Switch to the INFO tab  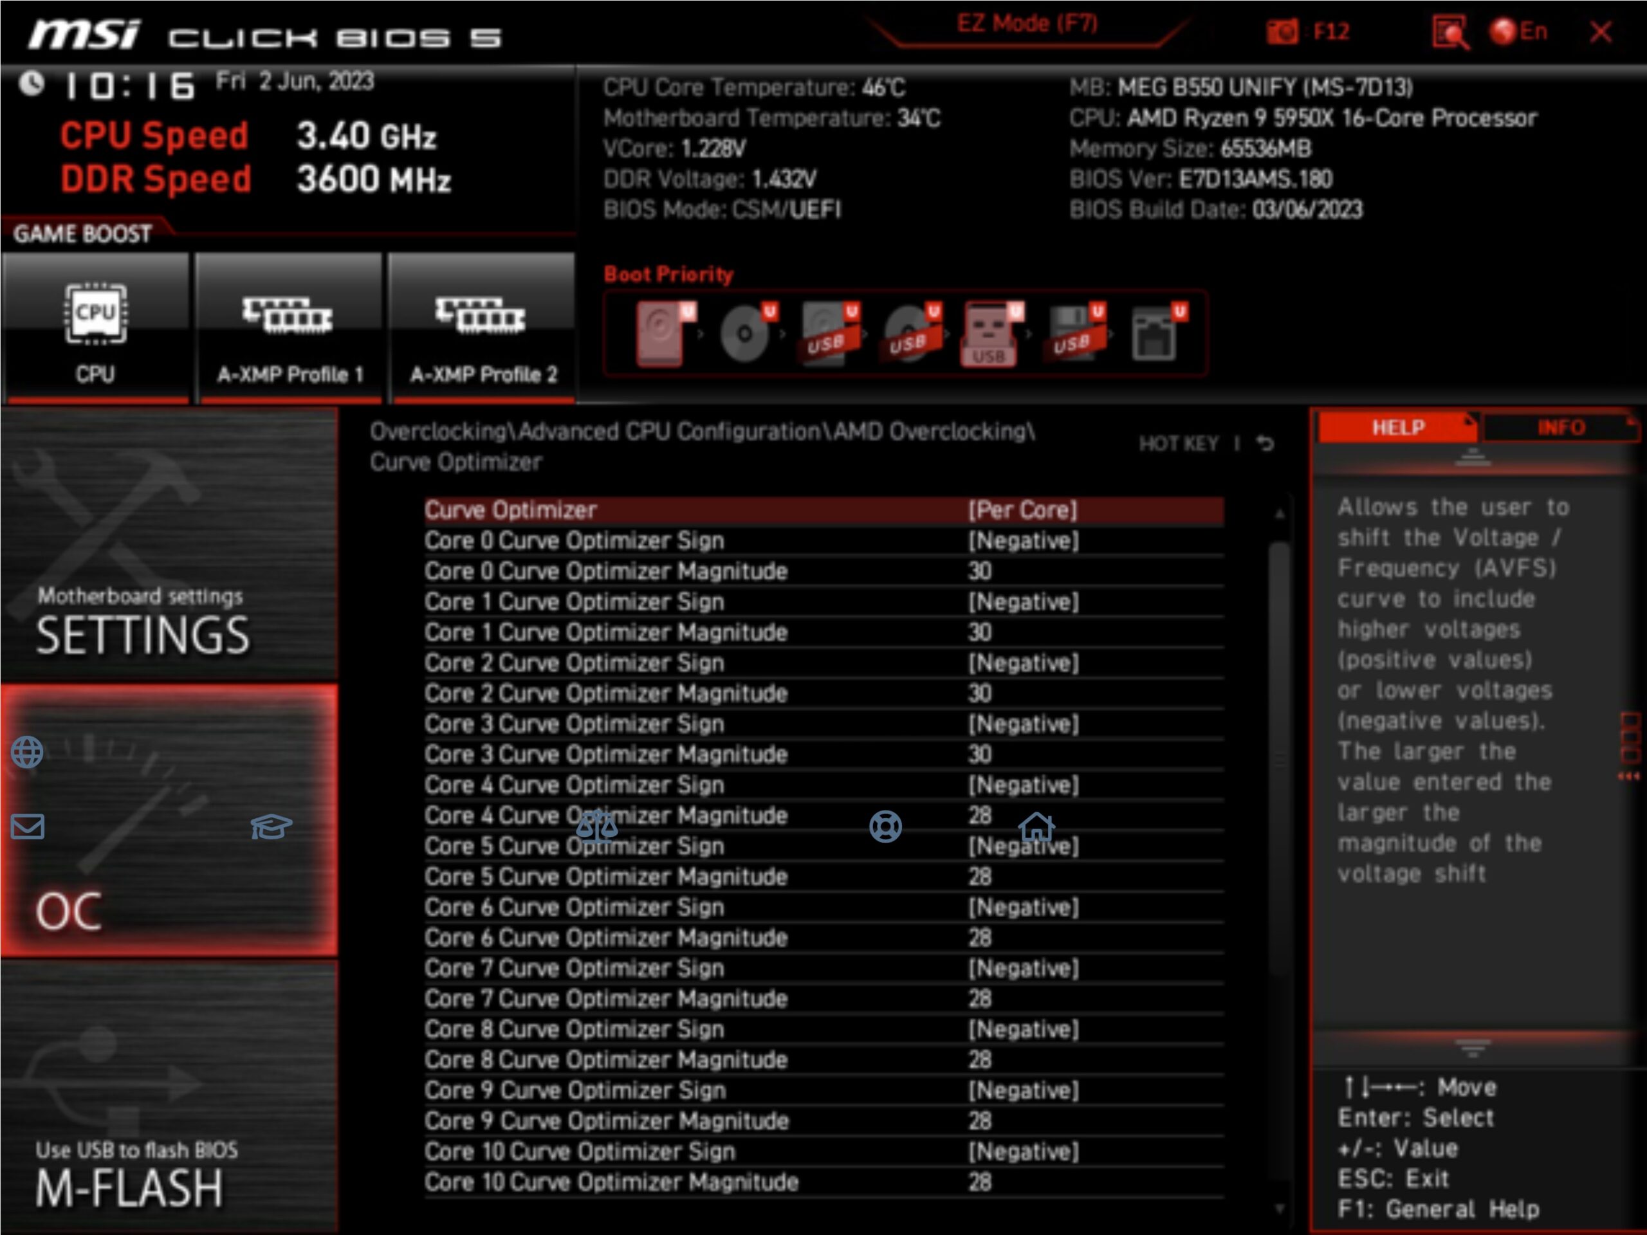pos(1561,427)
